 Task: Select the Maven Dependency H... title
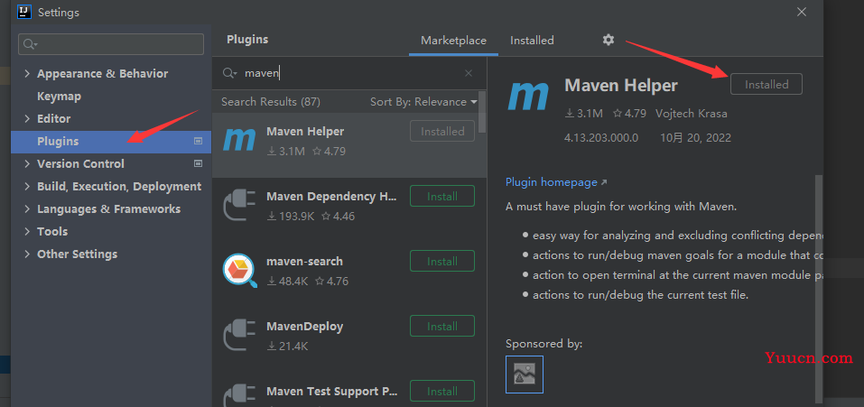pos(331,196)
